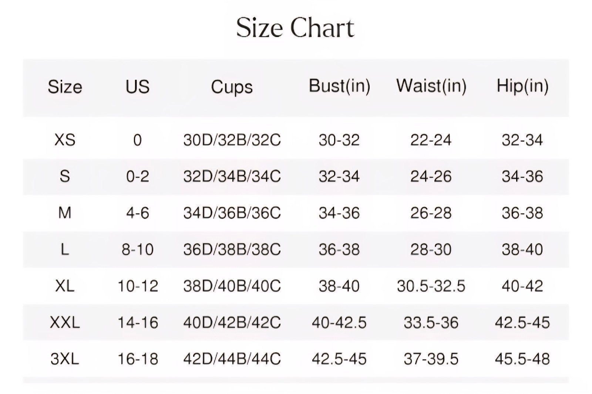The width and height of the screenshot is (592, 394).
Task: Select the XL size row label
Action: click(x=65, y=286)
